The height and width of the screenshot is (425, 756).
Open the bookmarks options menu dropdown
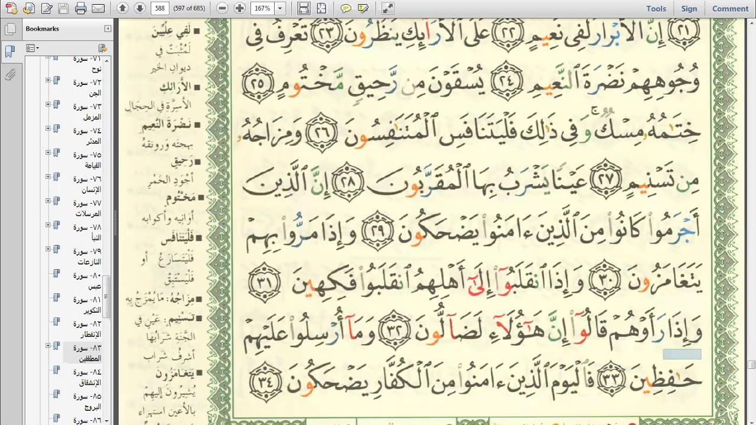click(x=32, y=48)
